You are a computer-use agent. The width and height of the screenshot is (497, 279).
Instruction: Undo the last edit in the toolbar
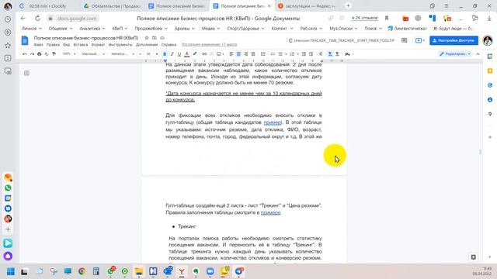pos(24,54)
